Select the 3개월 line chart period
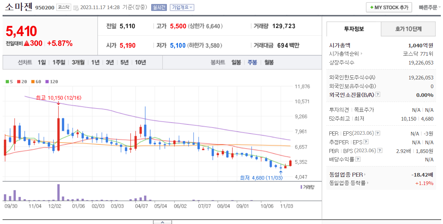 pos(78,62)
